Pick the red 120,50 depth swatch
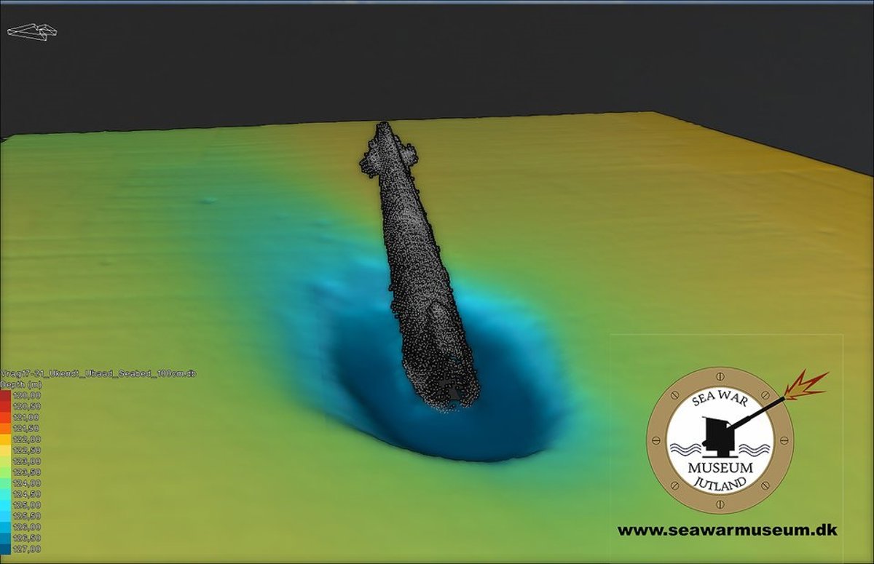Viewport: 874px width, 564px height. tap(5, 406)
